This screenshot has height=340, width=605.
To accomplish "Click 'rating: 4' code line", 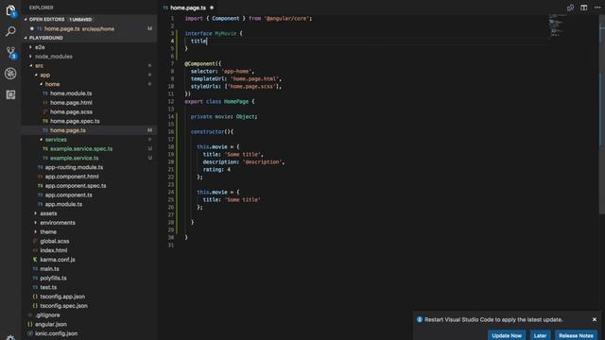I will tap(216, 169).
